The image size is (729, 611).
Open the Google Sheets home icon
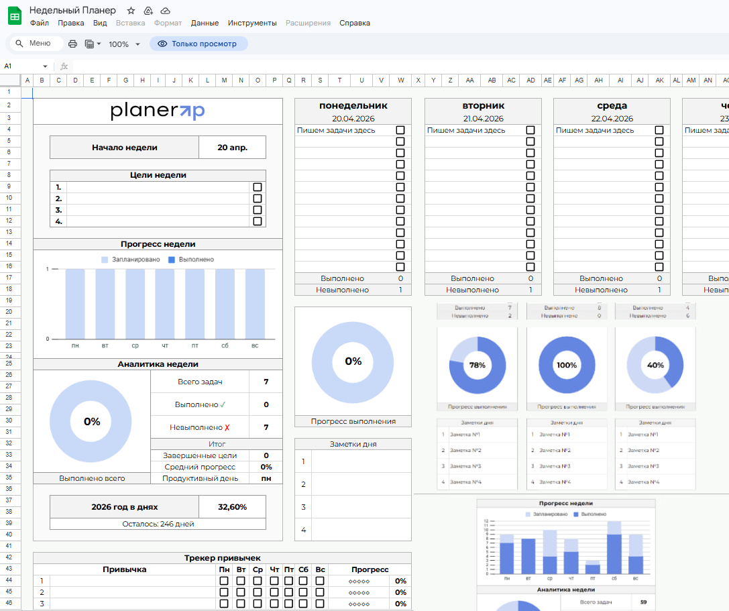pos(15,16)
